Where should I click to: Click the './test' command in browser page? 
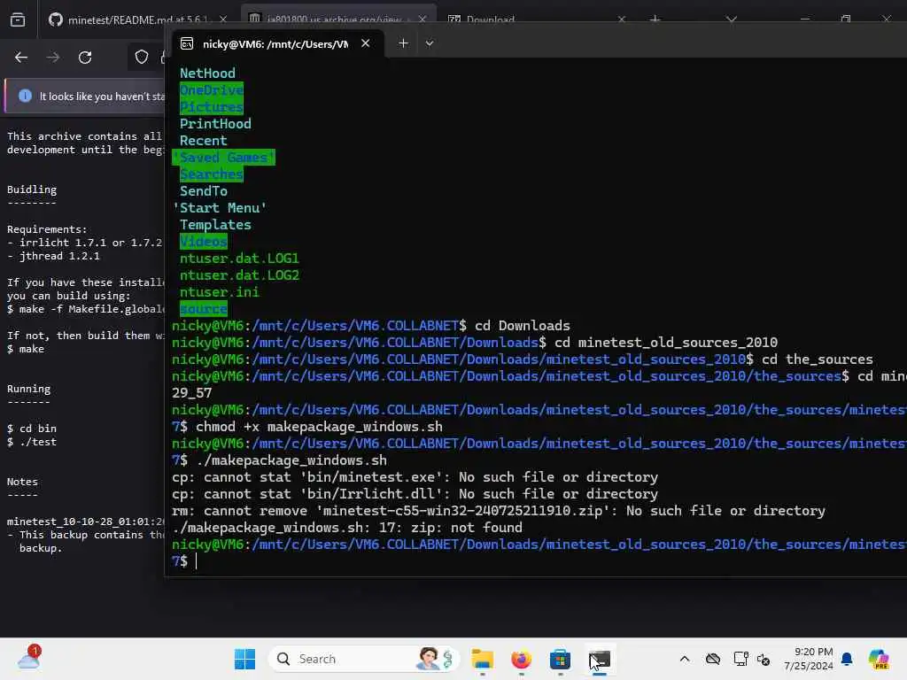32,442
